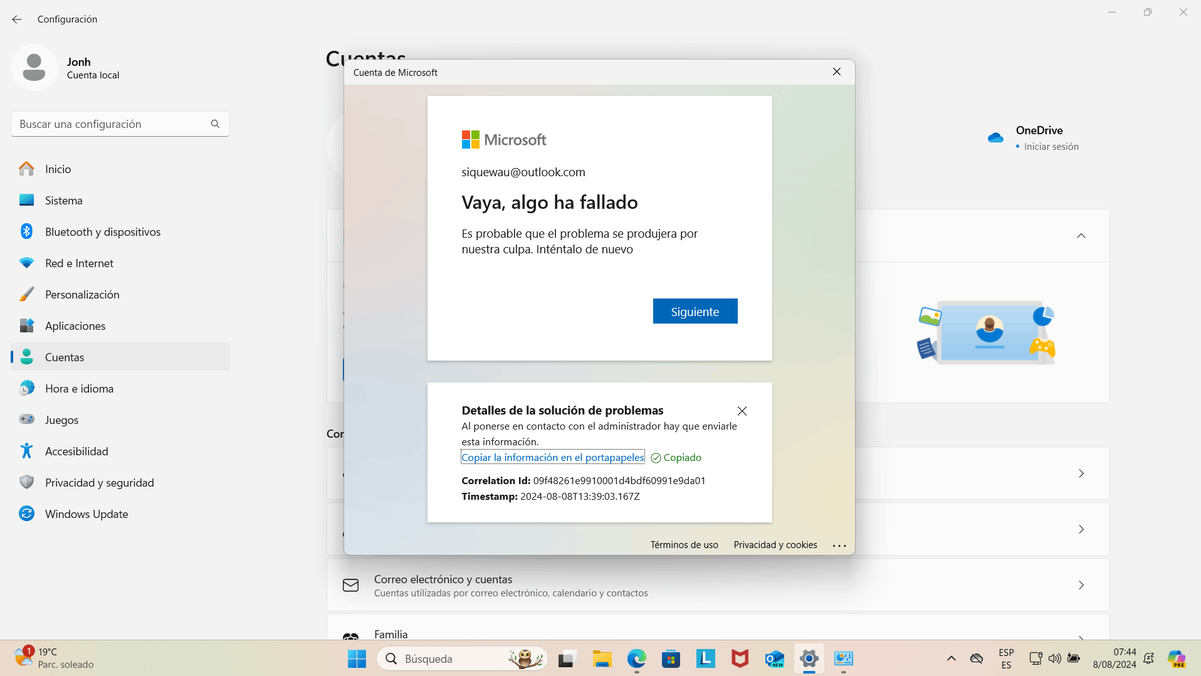Open Outlook (new) from the taskbar

774,658
